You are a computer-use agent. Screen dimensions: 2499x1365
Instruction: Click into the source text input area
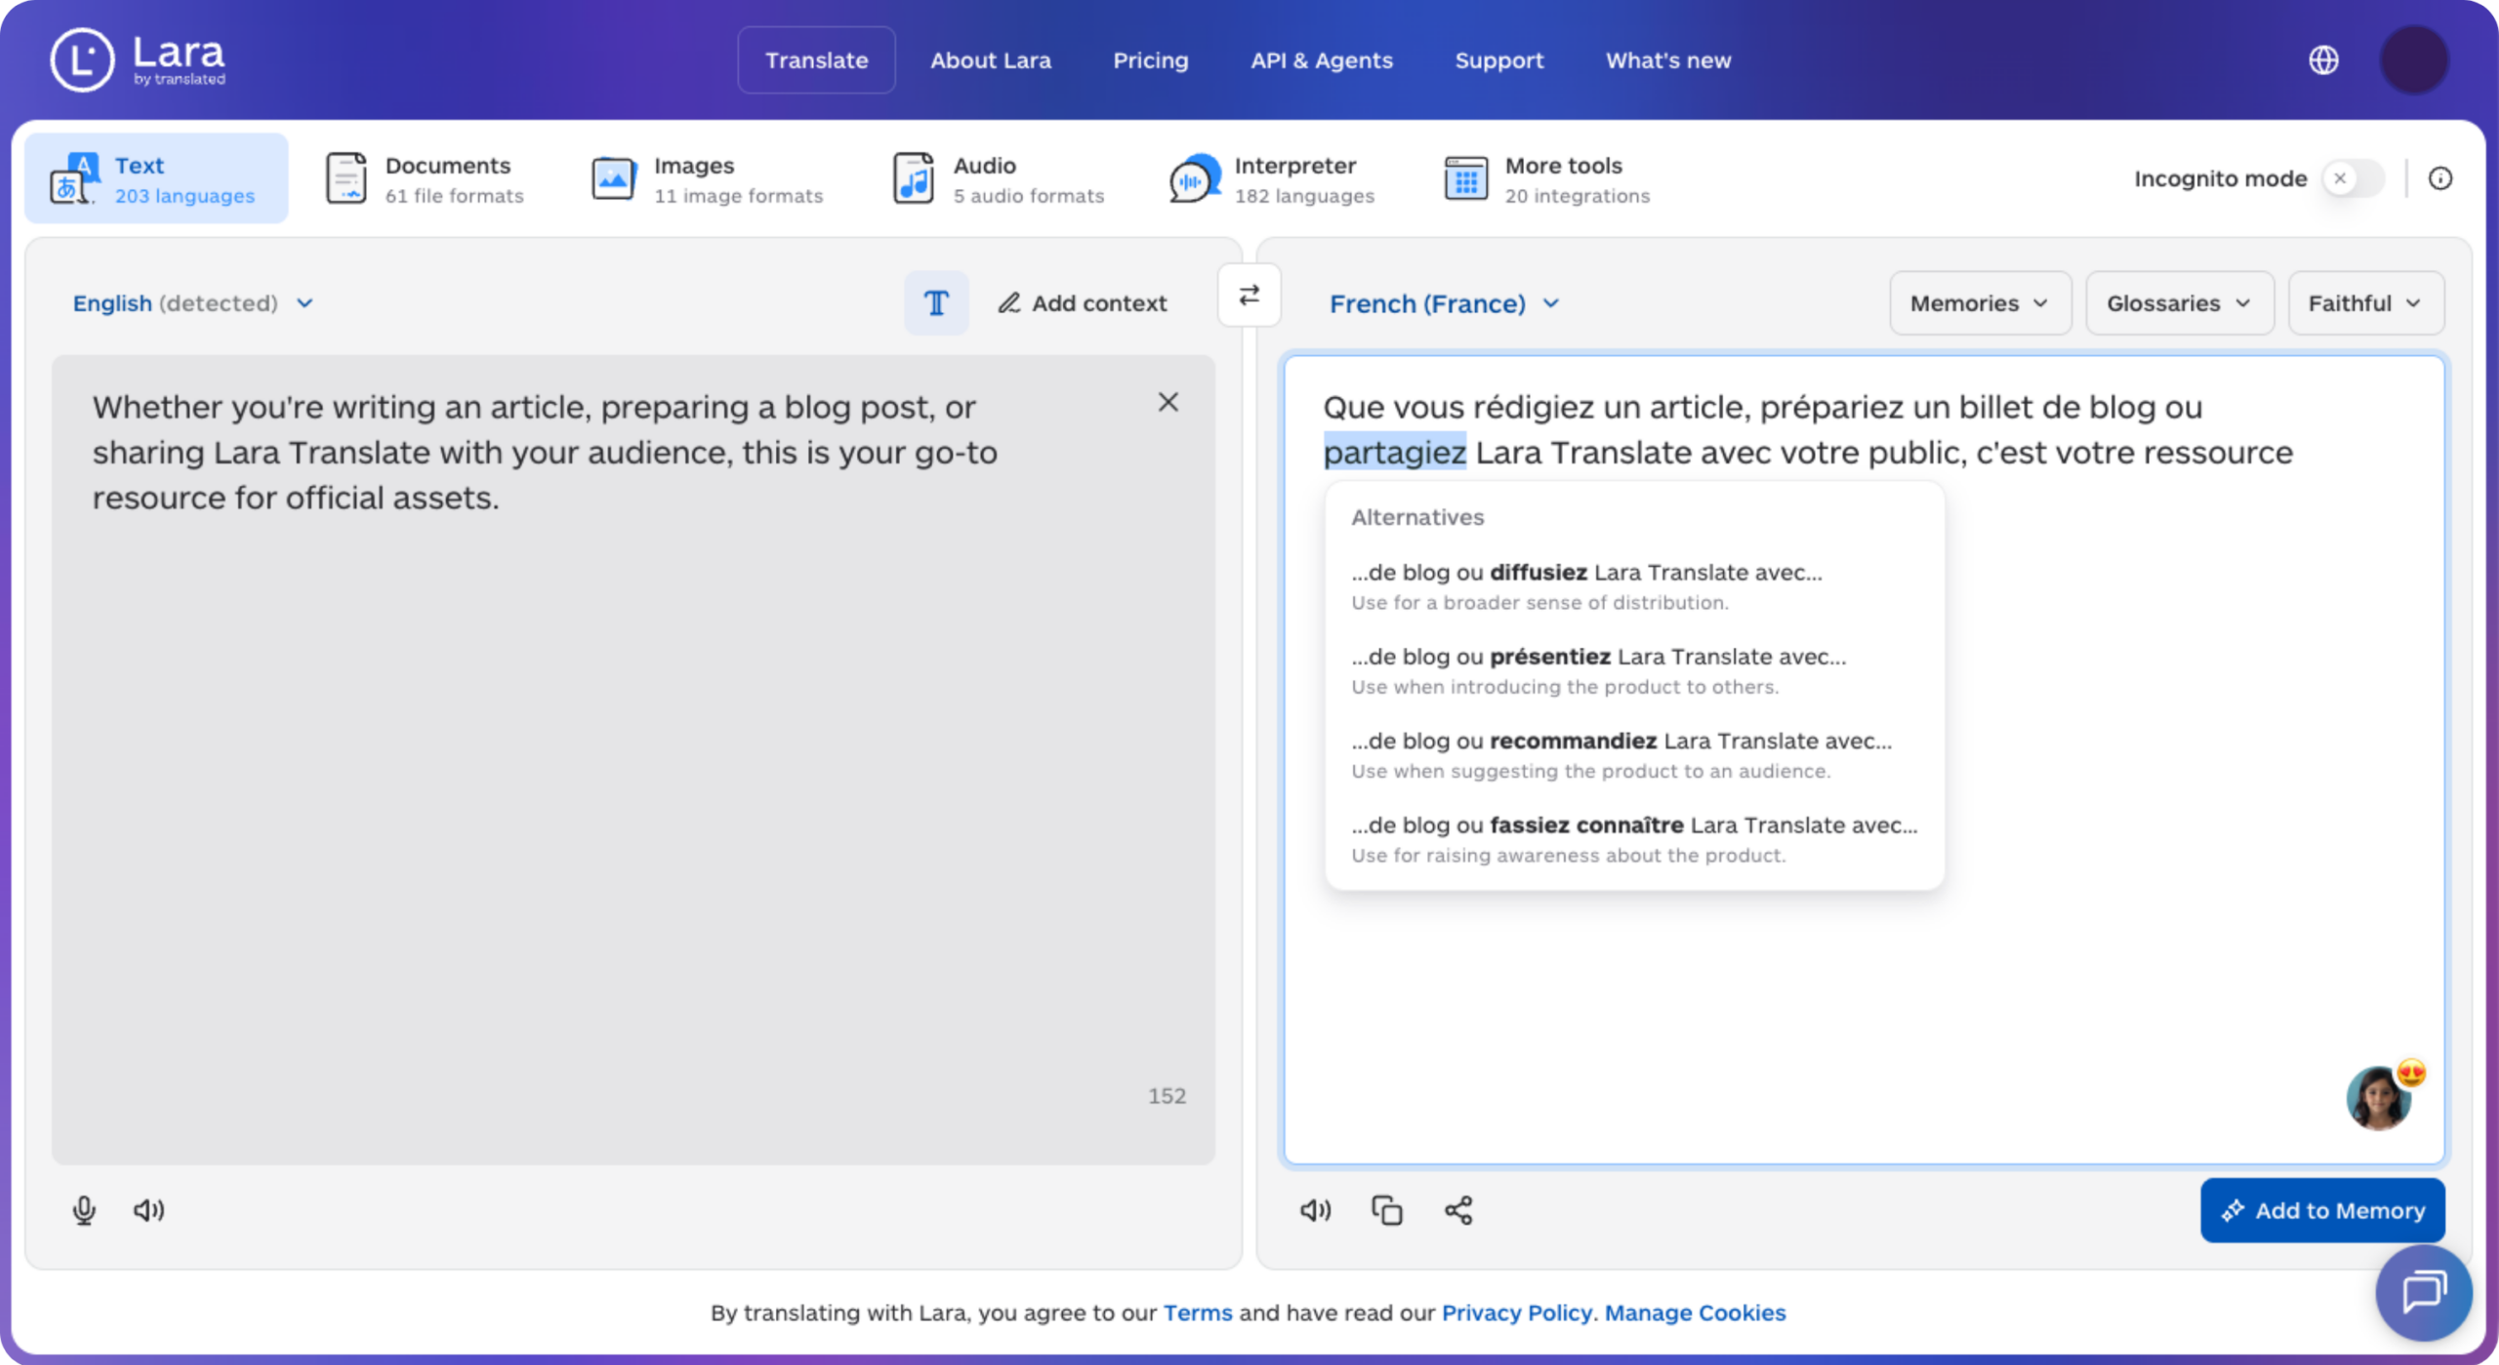point(633,759)
